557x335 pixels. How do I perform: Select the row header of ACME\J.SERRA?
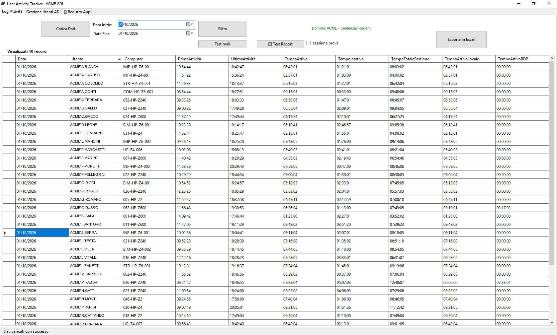[x=9, y=233]
